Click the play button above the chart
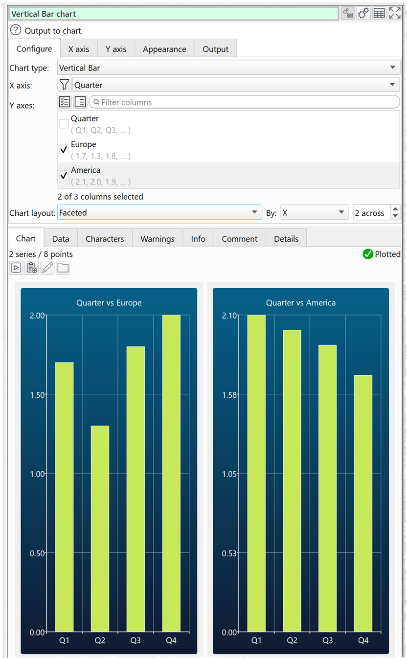This screenshot has height=660, width=407. coord(16,268)
